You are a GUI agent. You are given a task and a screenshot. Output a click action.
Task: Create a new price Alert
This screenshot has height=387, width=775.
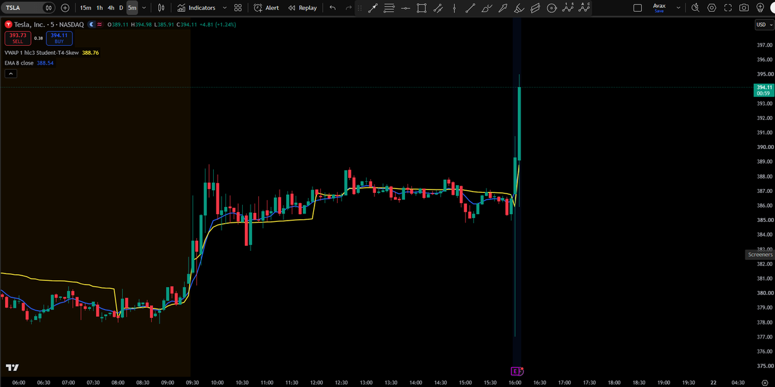267,8
